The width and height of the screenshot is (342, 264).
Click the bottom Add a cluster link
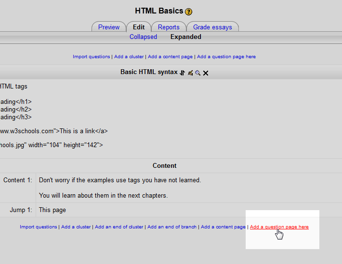76,227
